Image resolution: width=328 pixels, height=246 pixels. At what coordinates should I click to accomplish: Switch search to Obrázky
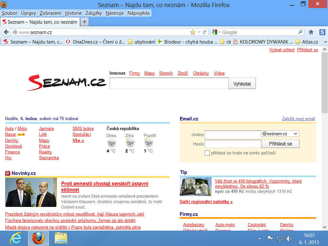pos(201,73)
